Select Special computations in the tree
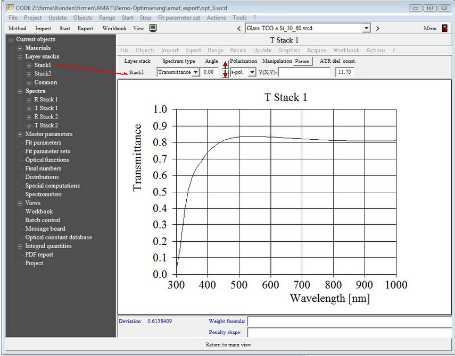This screenshot has width=455, height=356. click(x=52, y=185)
